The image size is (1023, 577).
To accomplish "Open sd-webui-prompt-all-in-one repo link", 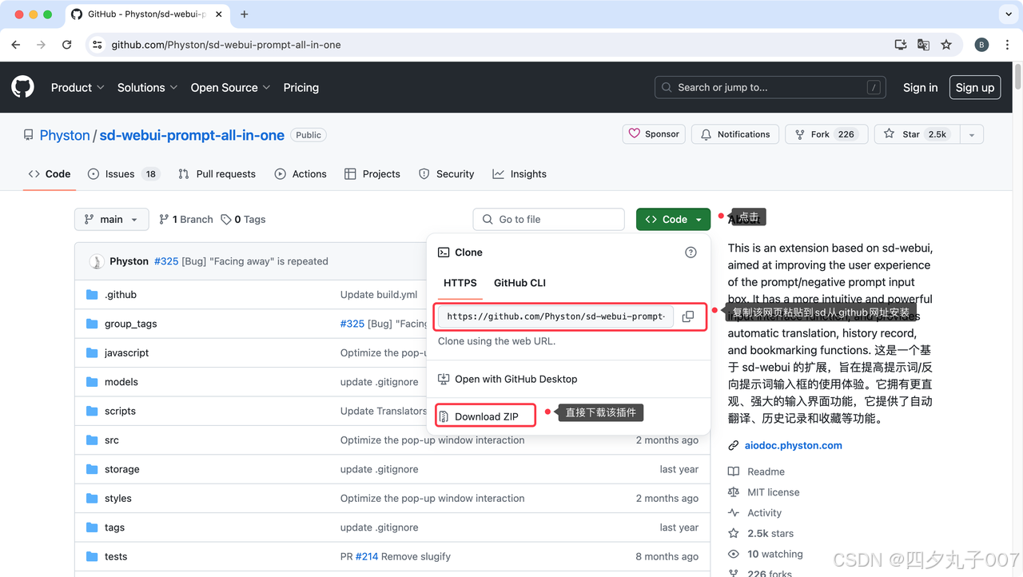I will point(192,135).
